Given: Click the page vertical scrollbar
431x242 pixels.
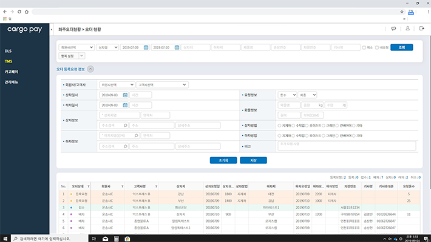Looking at the screenshot, I should pos(430,112).
